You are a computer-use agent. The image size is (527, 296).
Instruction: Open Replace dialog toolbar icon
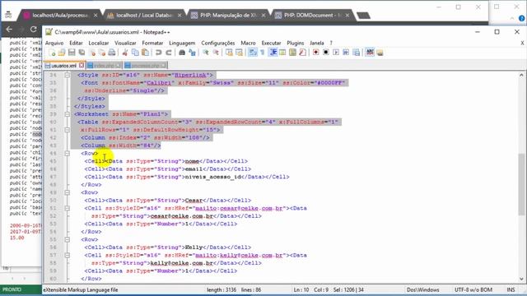tap(192, 53)
